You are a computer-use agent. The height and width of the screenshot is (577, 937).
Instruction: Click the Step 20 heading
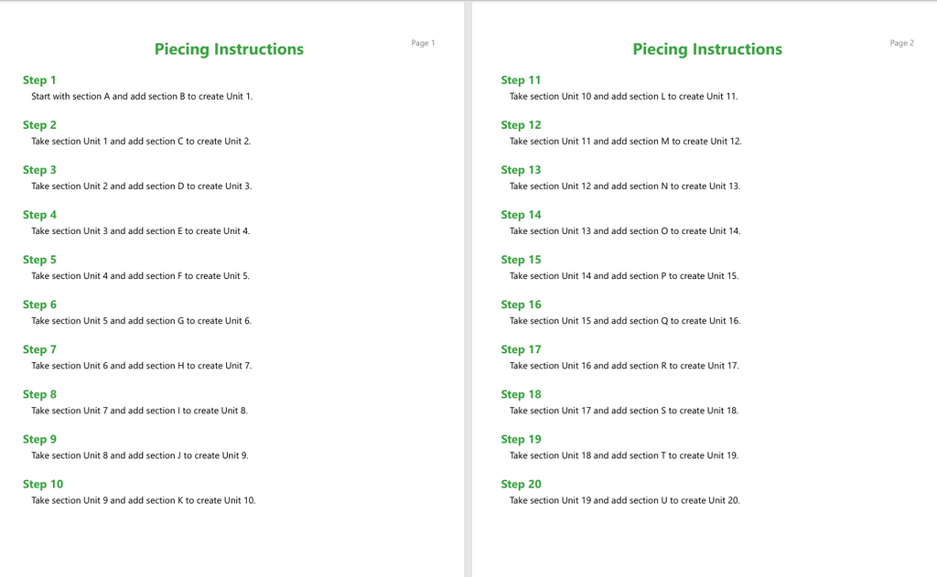(x=521, y=485)
